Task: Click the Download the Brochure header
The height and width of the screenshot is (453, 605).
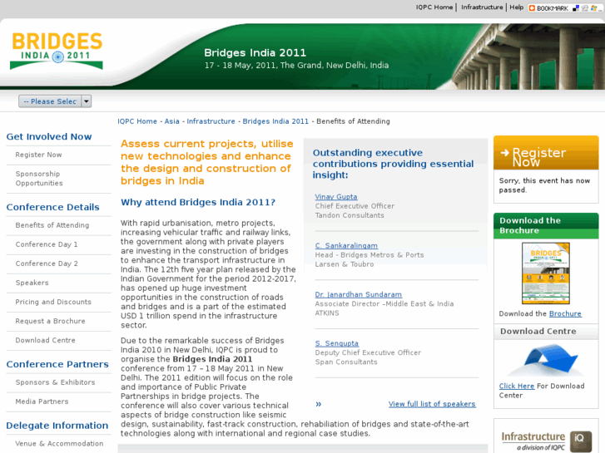Action: tap(546, 225)
